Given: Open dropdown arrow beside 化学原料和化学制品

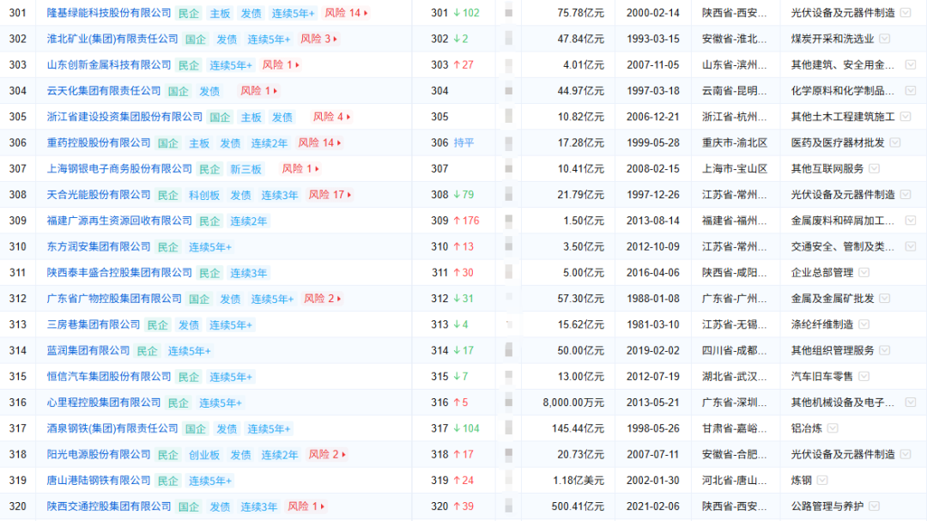Looking at the screenshot, I should click(x=911, y=91).
